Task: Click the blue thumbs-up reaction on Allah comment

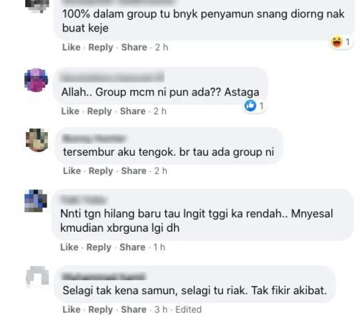Action: [250, 106]
